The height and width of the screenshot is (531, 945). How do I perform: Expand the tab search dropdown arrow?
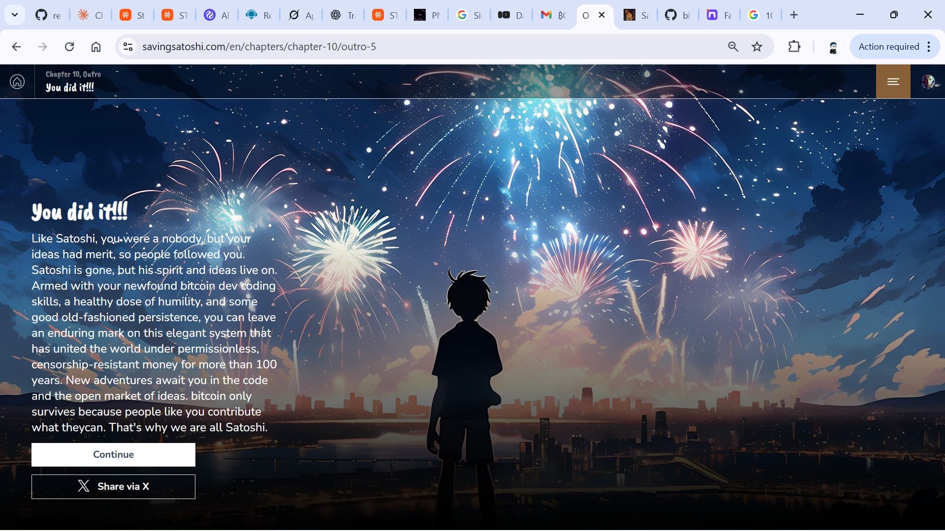(15, 15)
